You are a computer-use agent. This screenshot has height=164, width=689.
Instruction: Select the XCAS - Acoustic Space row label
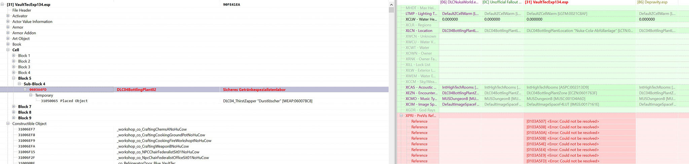421,87
